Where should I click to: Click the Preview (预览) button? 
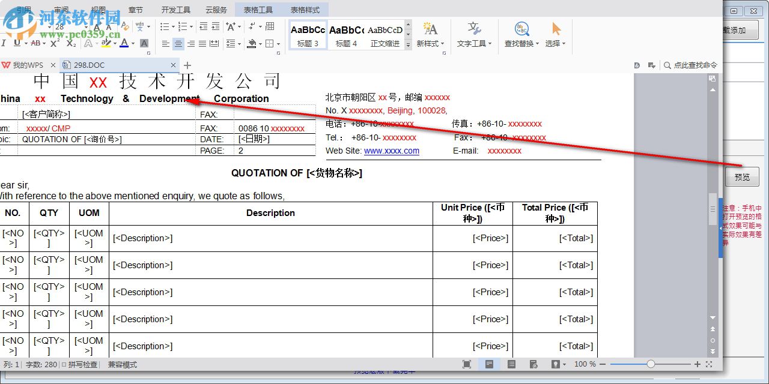742,176
